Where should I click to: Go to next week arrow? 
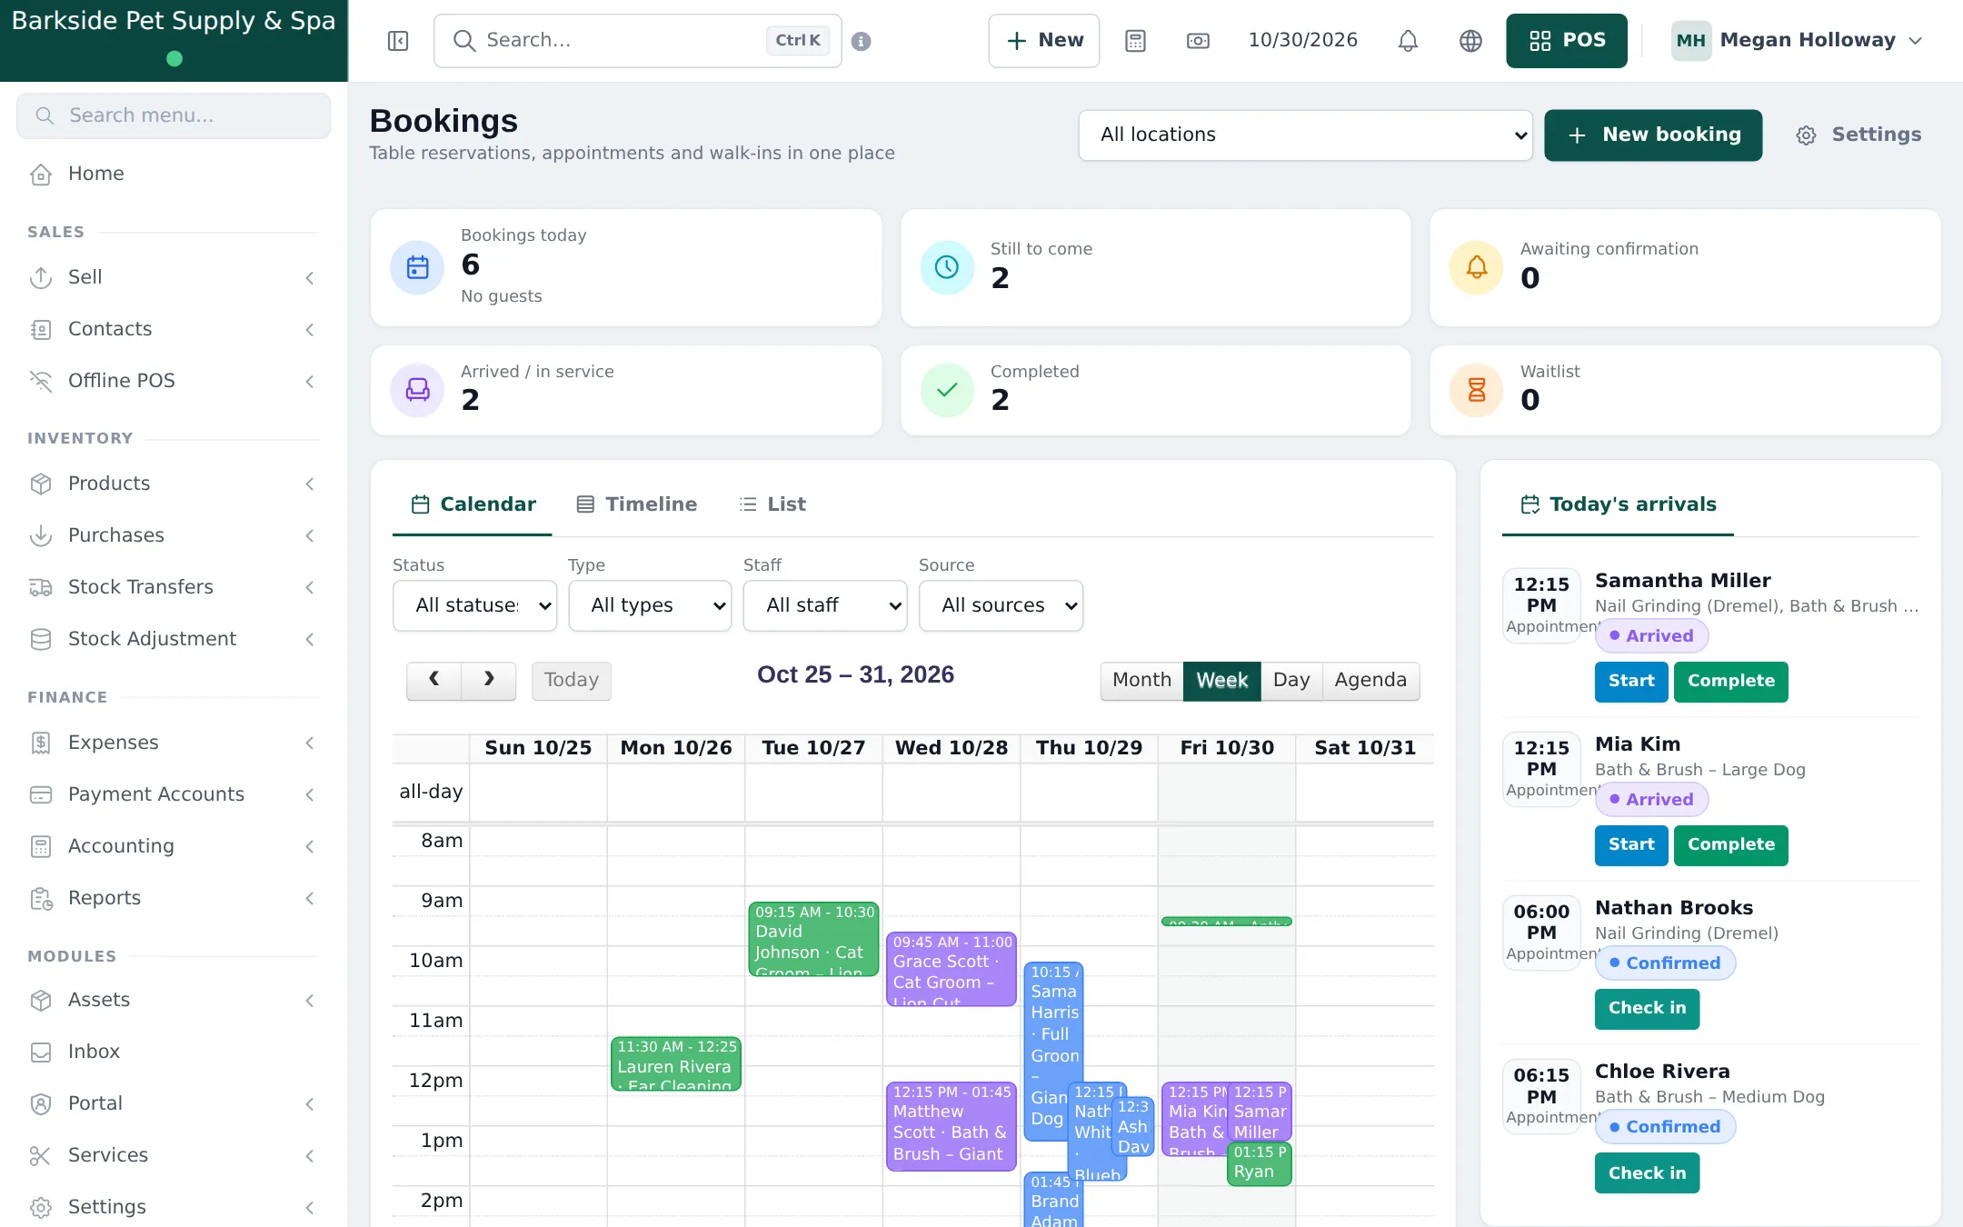(x=489, y=680)
